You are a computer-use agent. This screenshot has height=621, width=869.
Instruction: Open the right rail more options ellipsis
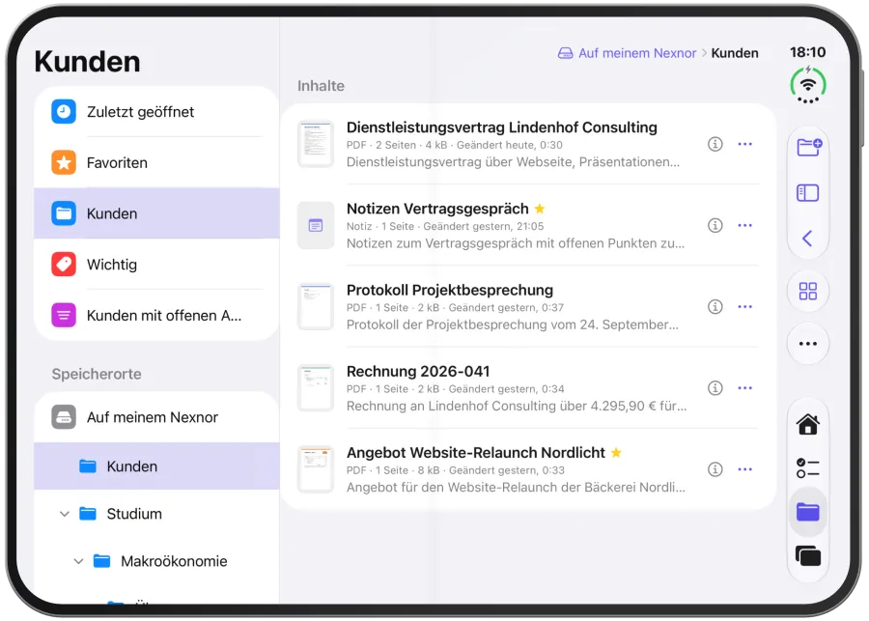pos(807,344)
